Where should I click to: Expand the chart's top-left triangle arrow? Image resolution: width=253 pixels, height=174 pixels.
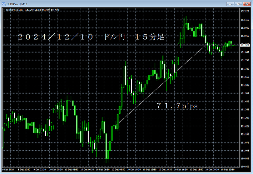pos(4,10)
